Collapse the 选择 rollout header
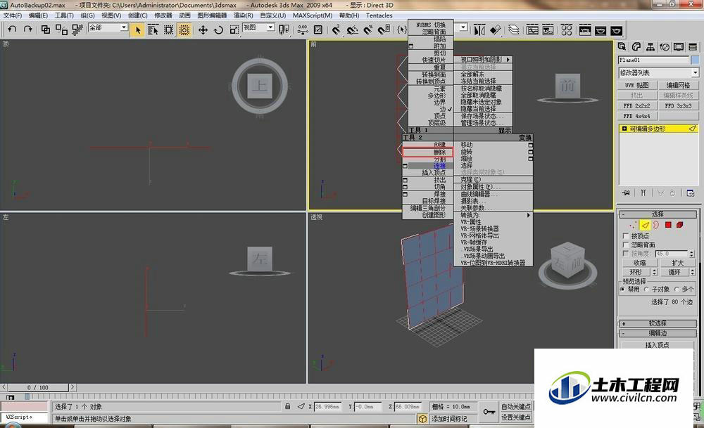Viewport: 704px width, 428px height. pos(658,214)
